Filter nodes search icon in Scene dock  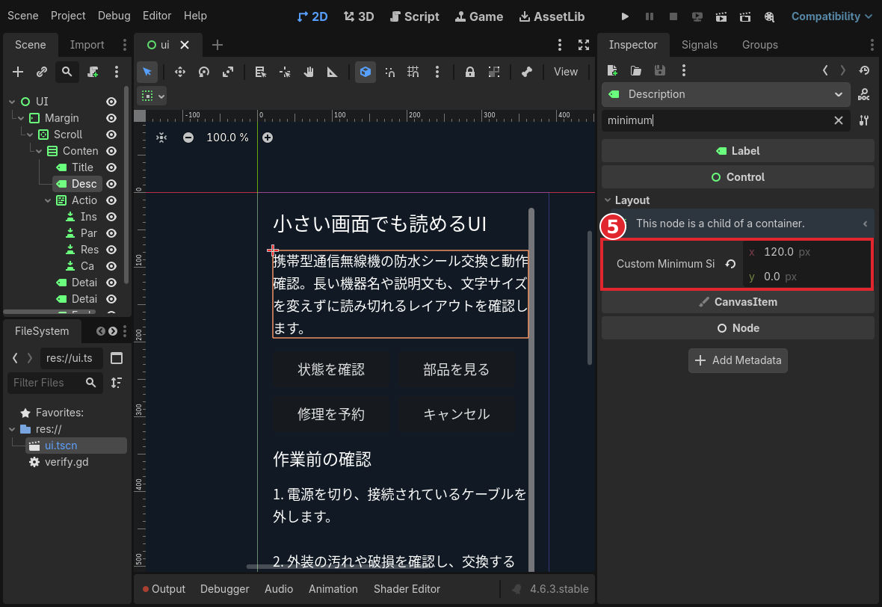(67, 72)
